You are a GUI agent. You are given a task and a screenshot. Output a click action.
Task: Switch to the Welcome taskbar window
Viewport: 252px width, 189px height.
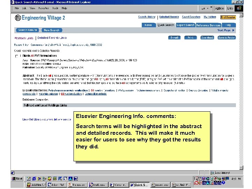(x=119, y=185)
